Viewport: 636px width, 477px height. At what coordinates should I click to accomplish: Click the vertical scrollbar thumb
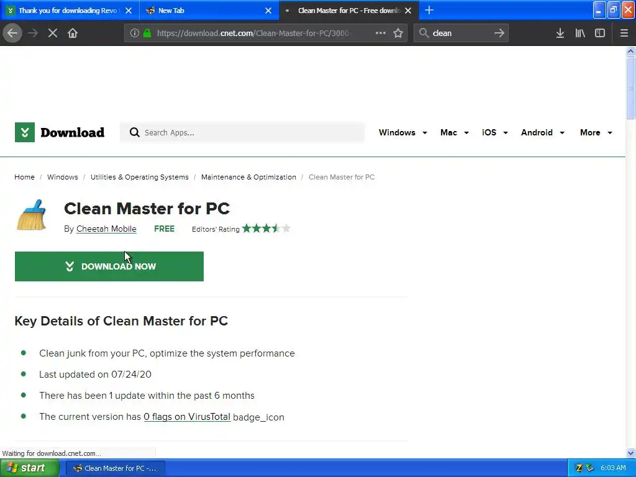pos(630,87)
